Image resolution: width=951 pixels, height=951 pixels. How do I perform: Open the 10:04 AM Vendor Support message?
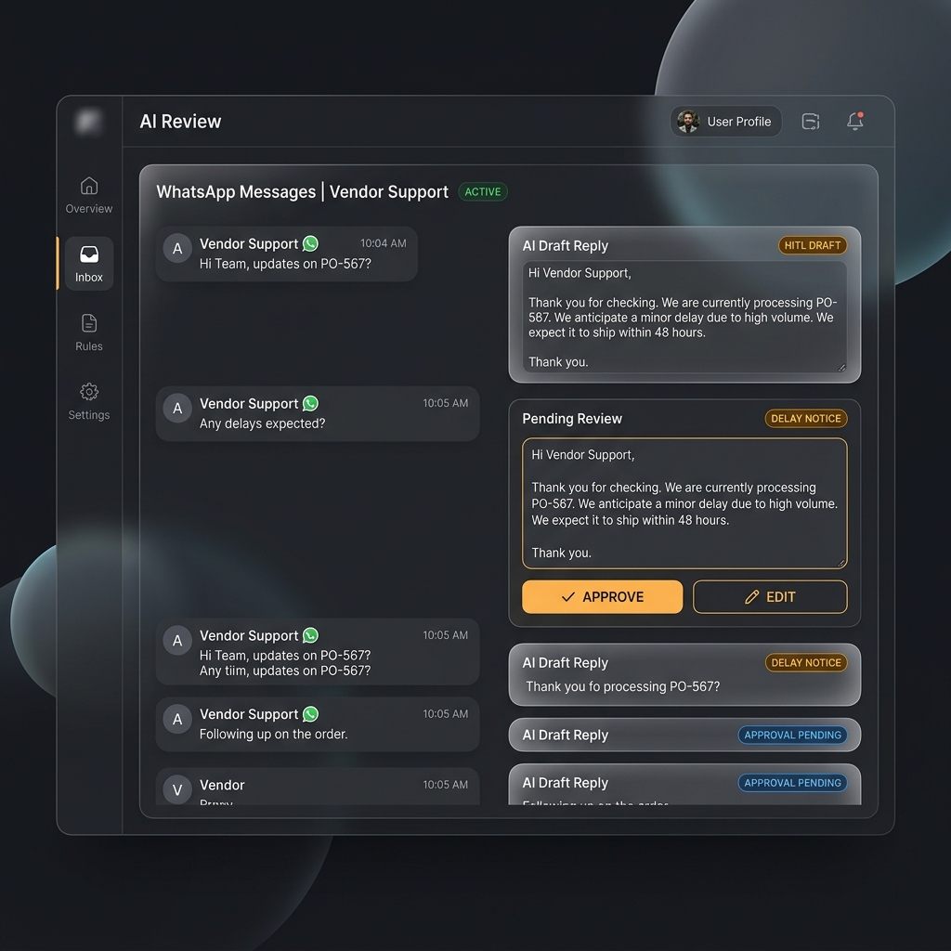pyautogui.click(x=286, y=254)
